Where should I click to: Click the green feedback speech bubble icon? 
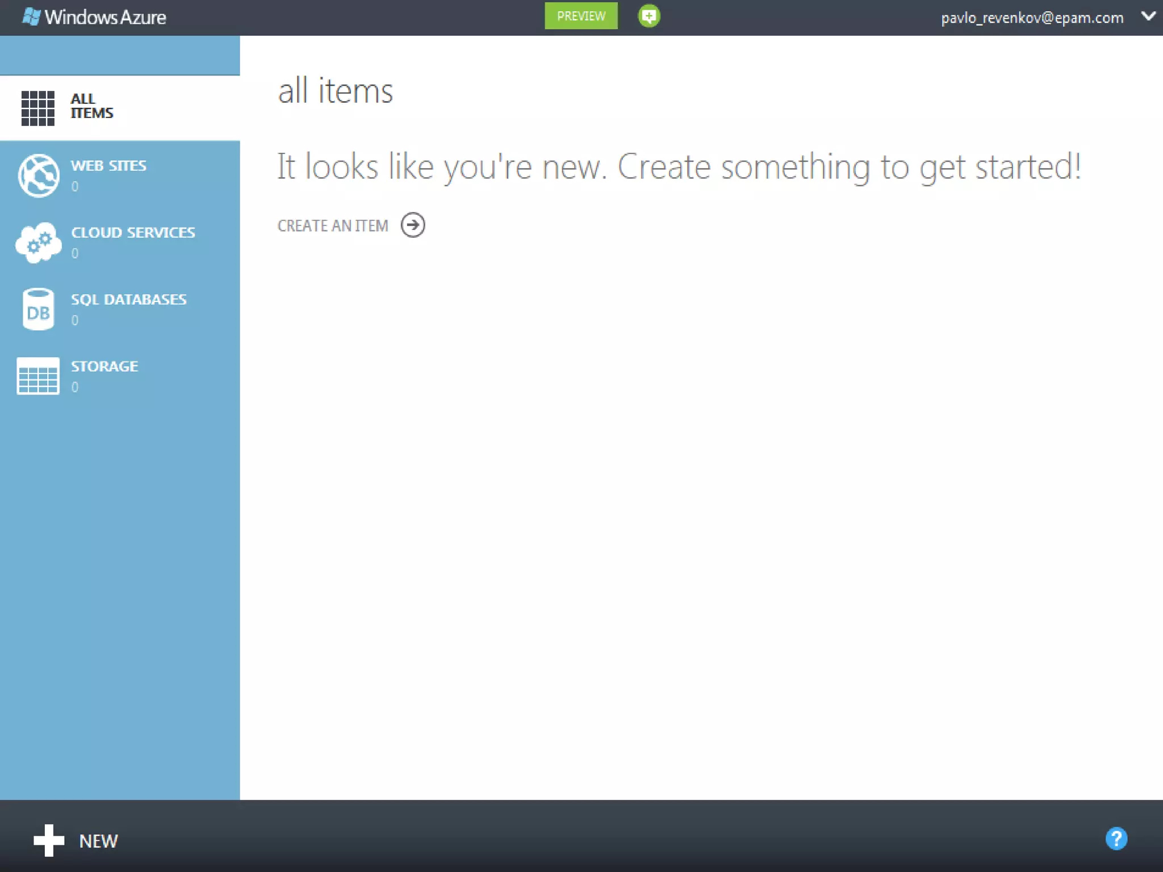pyautogui.click(x=649, y=16)
